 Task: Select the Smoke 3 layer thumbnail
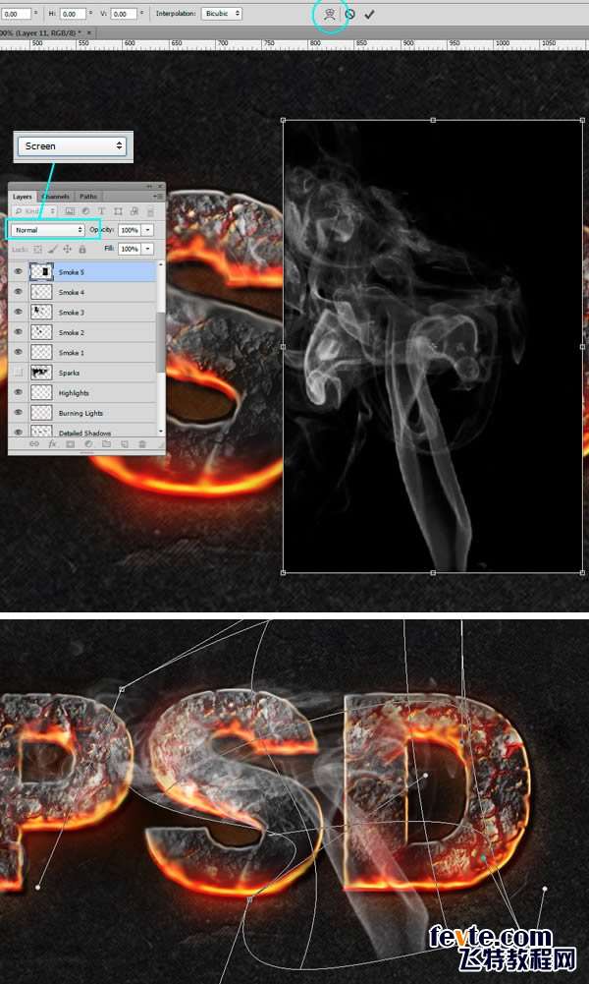41,312
